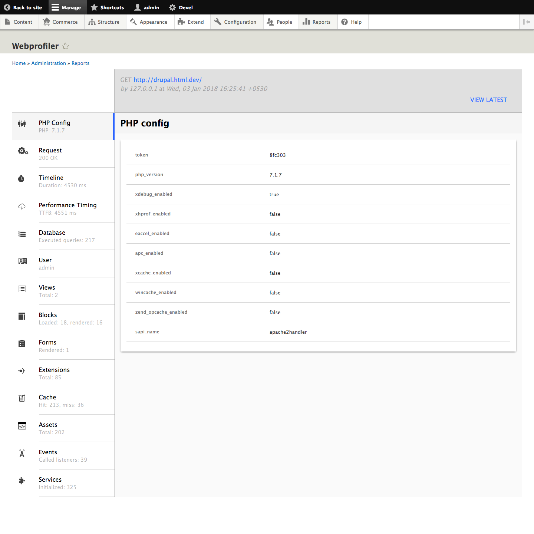Open the Database panel icon
Viewport: 534px width, 534px height.
pyautogui.click(x=22, y=234)
